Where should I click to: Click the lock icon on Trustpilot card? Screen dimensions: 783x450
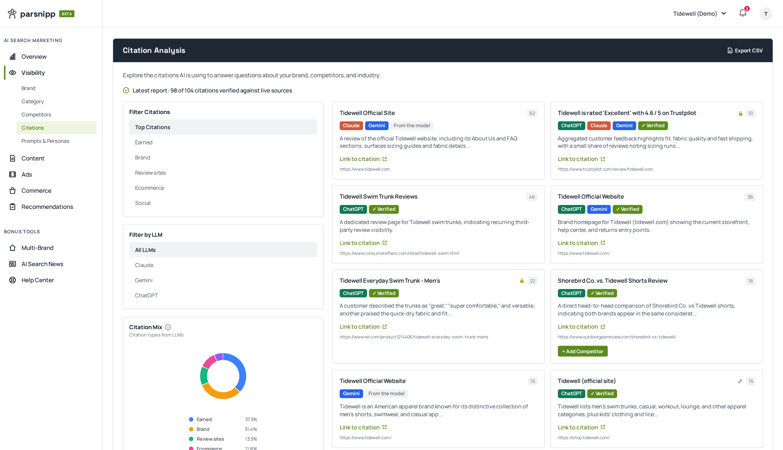tap(741, 113)
